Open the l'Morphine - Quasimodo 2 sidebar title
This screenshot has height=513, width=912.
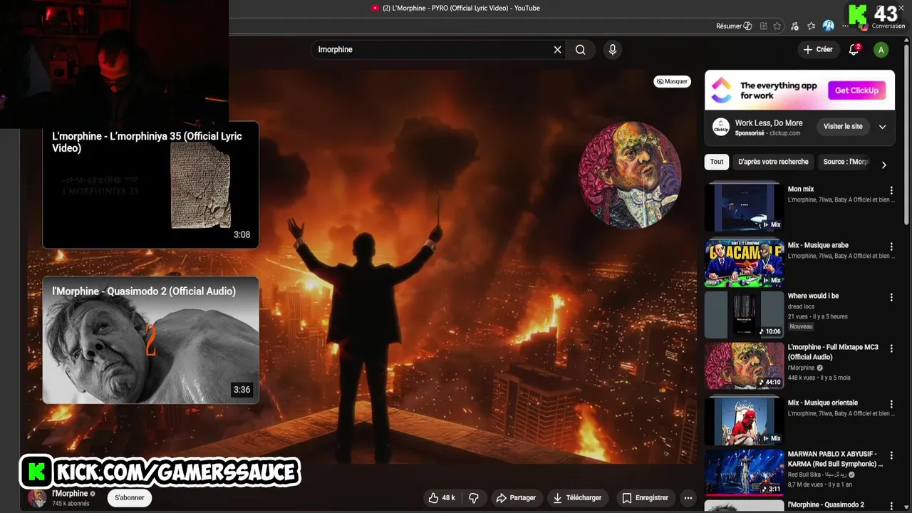(826, 504)
